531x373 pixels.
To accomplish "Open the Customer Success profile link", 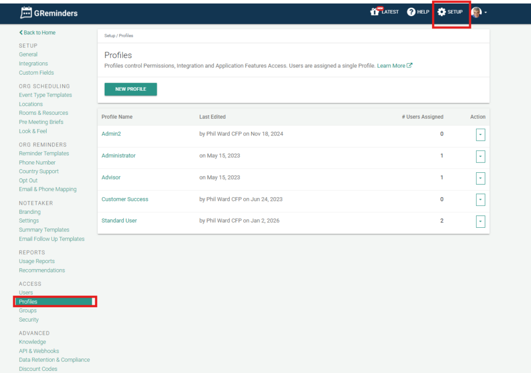I will pyautogui.click(x=125, y=199).
